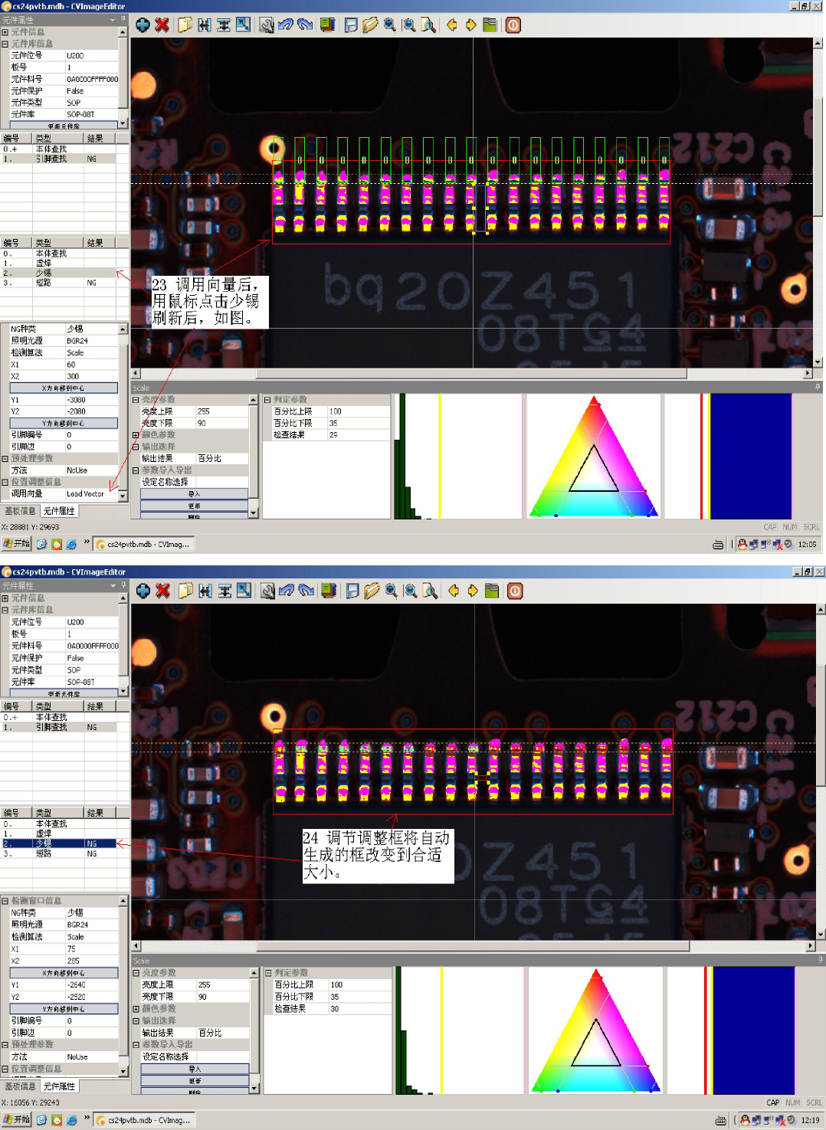Switch to 基板信息 tab in lower window
The image size is (826, 1130).
pyautogui.click(x=20, y=1086)
